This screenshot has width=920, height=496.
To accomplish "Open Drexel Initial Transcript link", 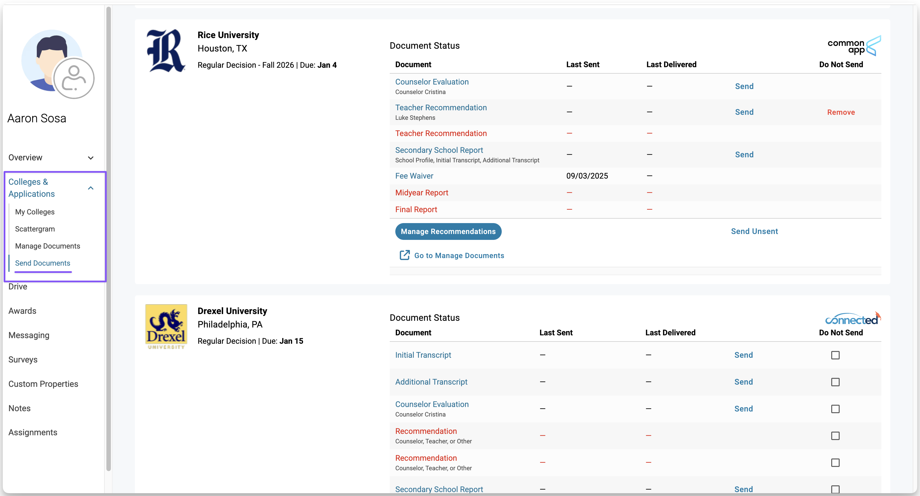I will coord(423,355).
